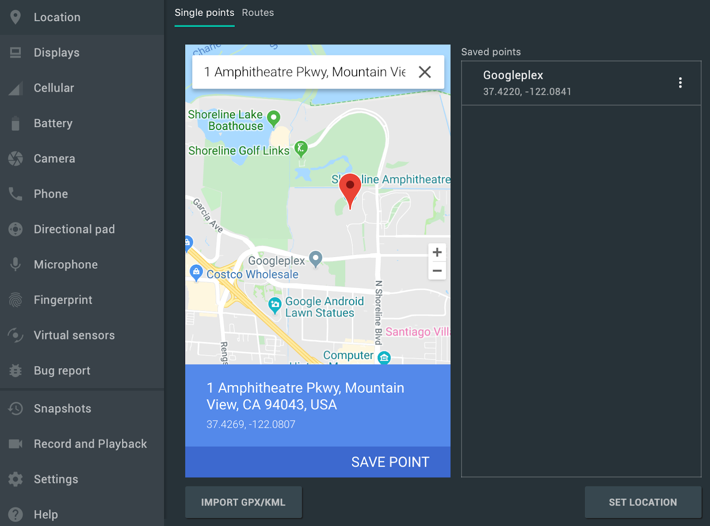The width and height of the screenshot is (710, 526).
Task: Open the Bug report panel
Action: point(62,370)
